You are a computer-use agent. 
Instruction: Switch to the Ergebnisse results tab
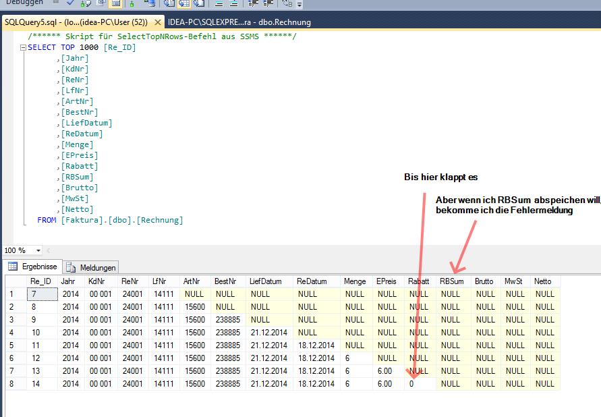33,267
